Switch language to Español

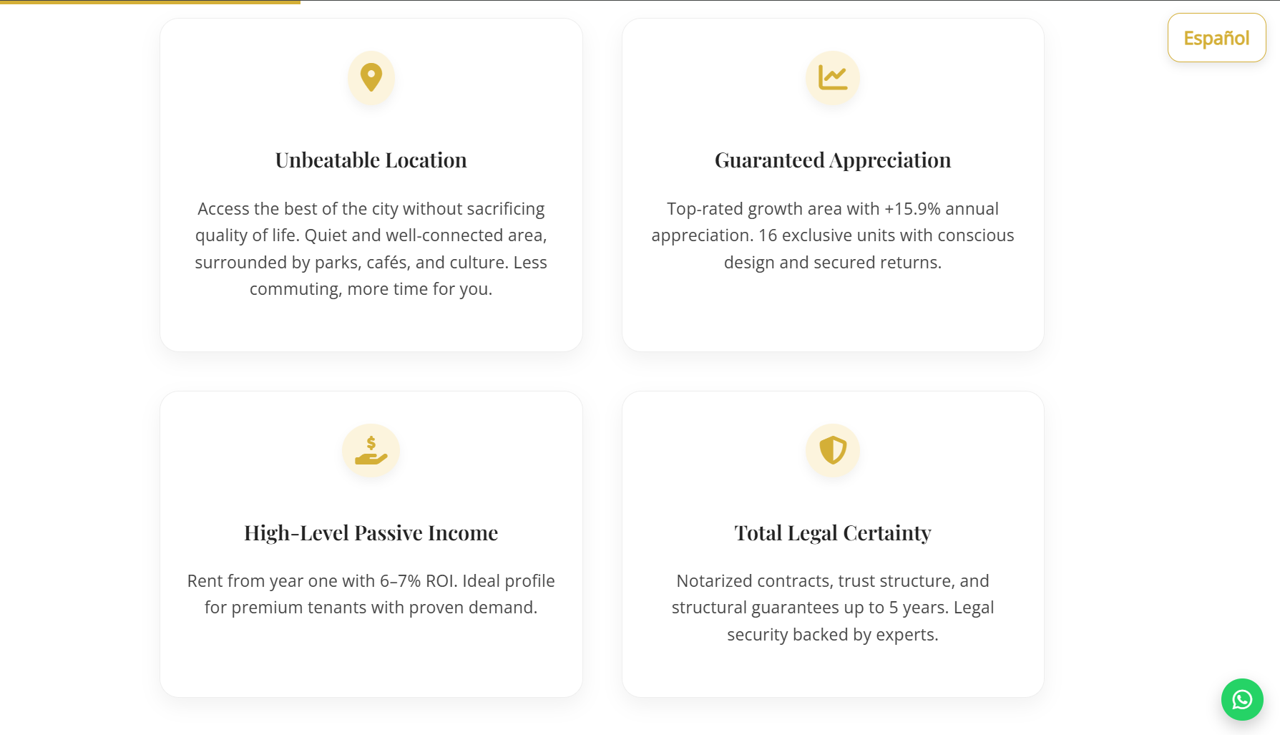(1216, 38)
